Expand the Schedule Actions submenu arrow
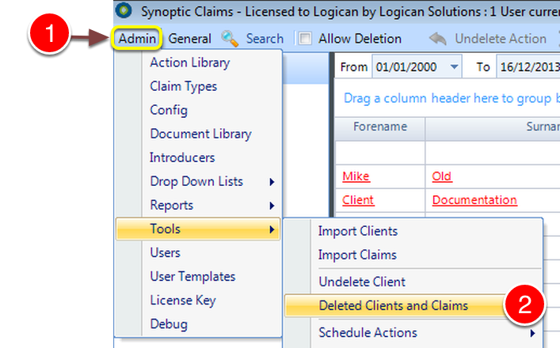The width and height of the screenshot is (560, 348). 532,333
